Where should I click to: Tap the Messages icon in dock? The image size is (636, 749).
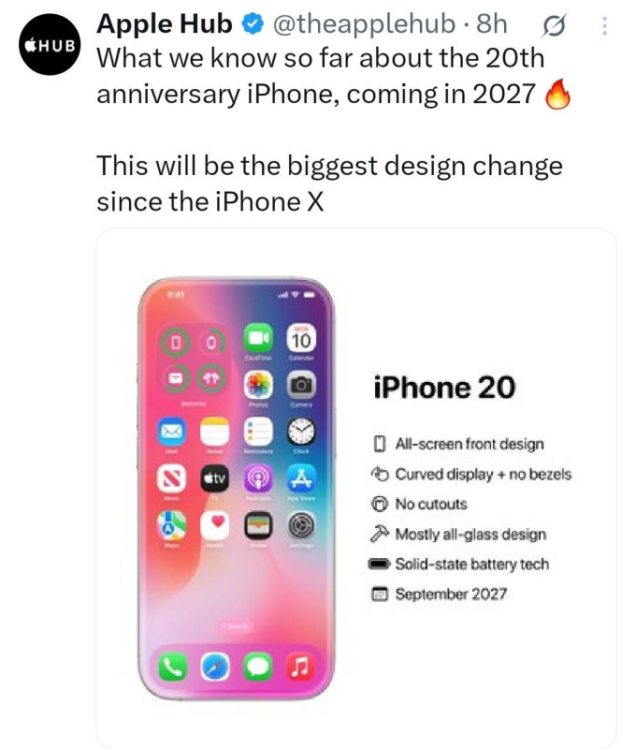[x=258, y=667]
